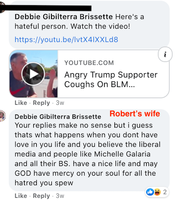The image size is (176, 201).
Task: Like the comment with the YouTube link
Action: click(21, 103)
